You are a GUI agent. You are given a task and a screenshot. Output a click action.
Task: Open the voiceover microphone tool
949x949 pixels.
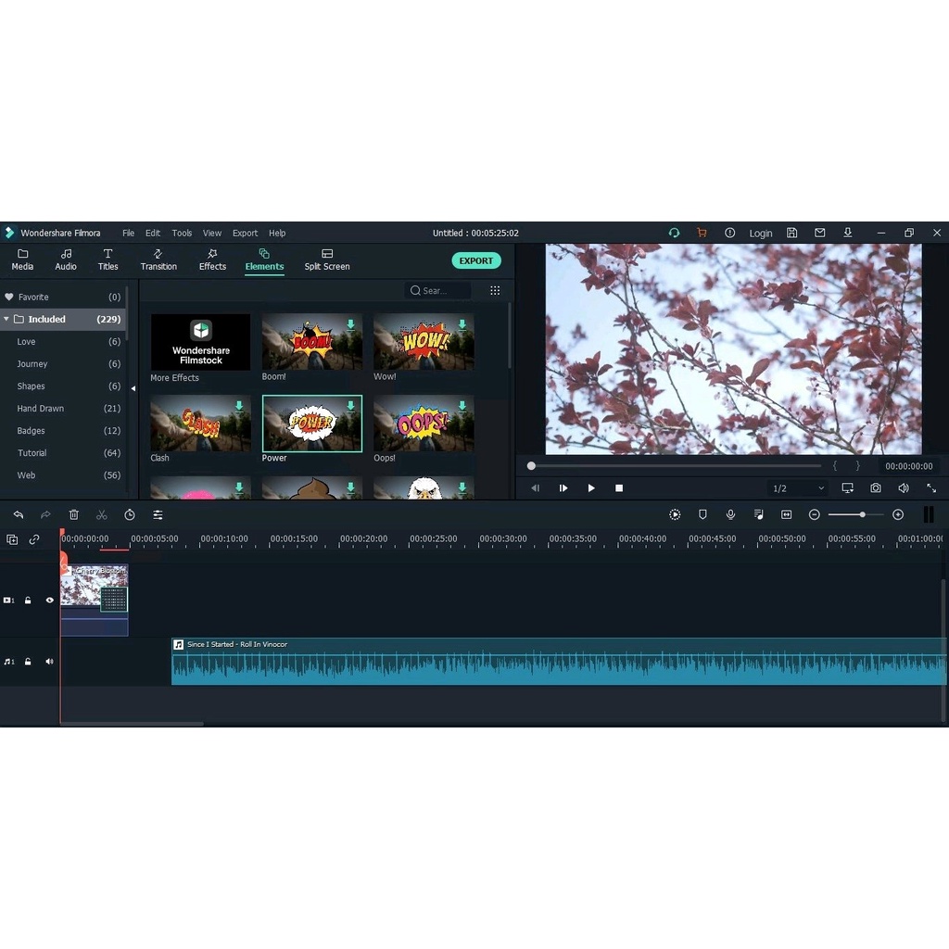[x=730, y=514]
